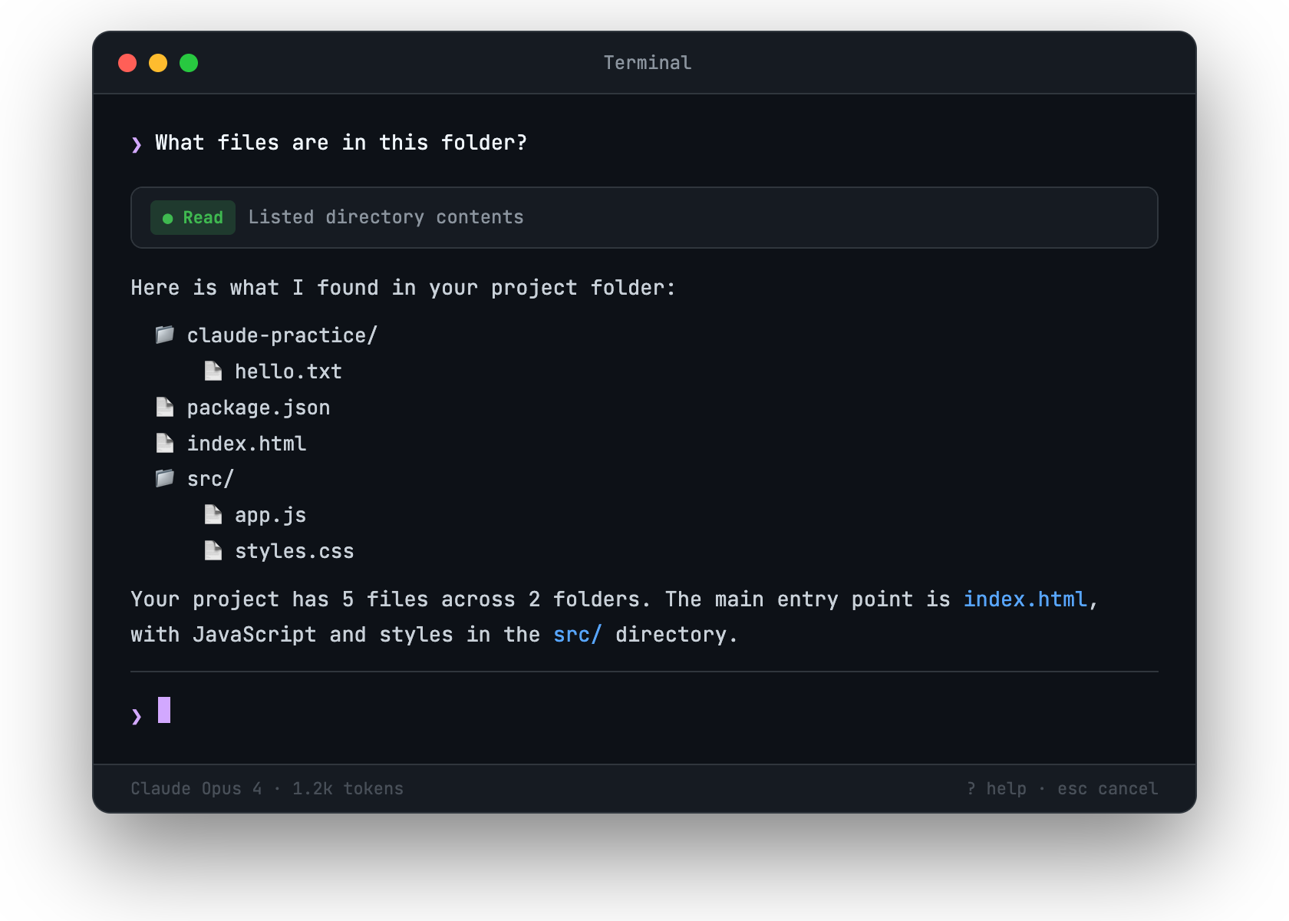Click the Terminal title bar label
The image size is (1289, 921).
click(647, 62)
